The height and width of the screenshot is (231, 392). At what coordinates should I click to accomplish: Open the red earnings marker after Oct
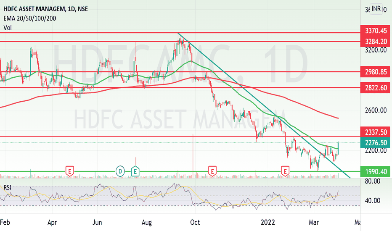pos(212,171)
